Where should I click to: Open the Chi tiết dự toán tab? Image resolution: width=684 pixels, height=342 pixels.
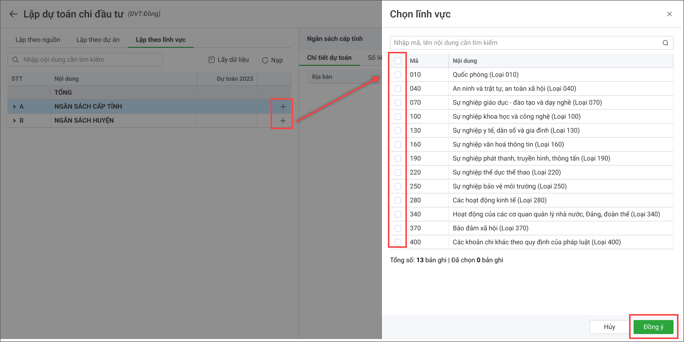click(329, 58)
